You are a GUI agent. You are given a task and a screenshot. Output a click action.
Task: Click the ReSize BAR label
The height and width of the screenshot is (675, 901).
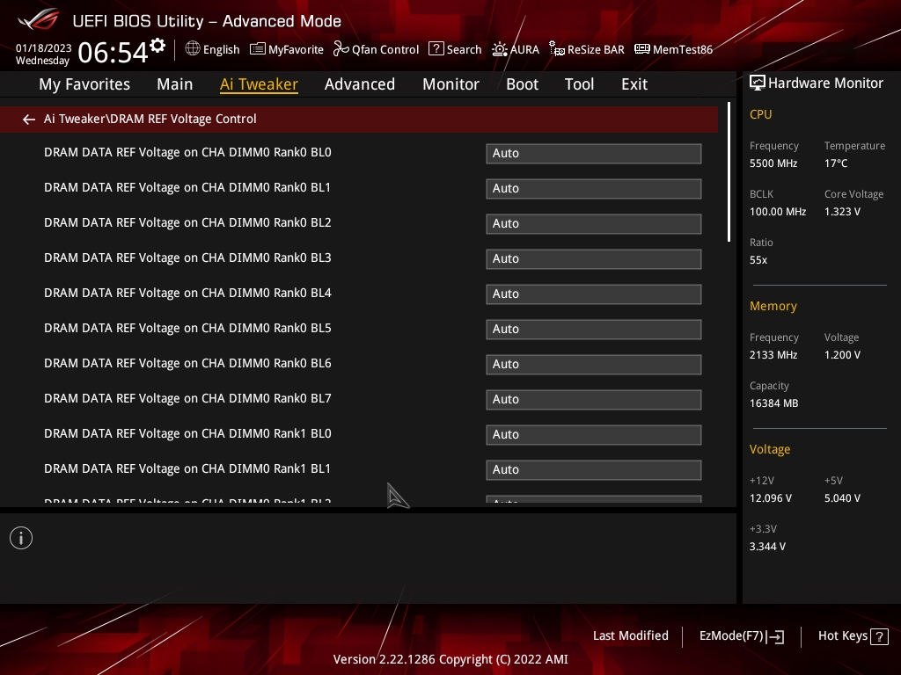[x=596, y=50]
